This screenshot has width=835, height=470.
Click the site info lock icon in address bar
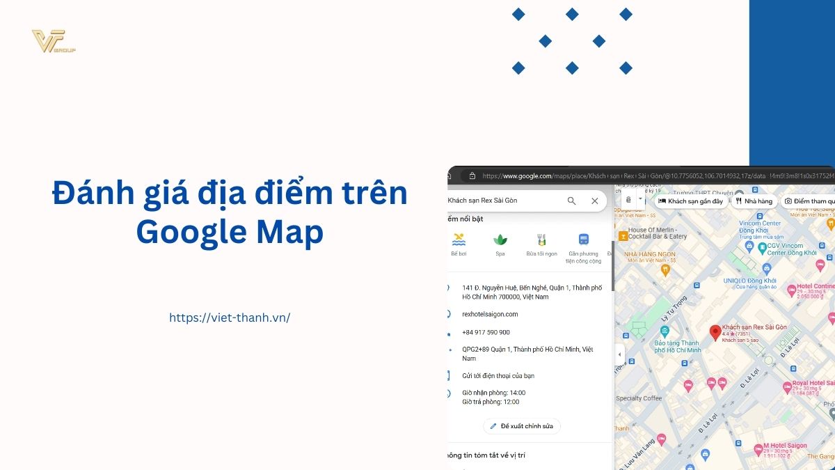click(472, 176)
